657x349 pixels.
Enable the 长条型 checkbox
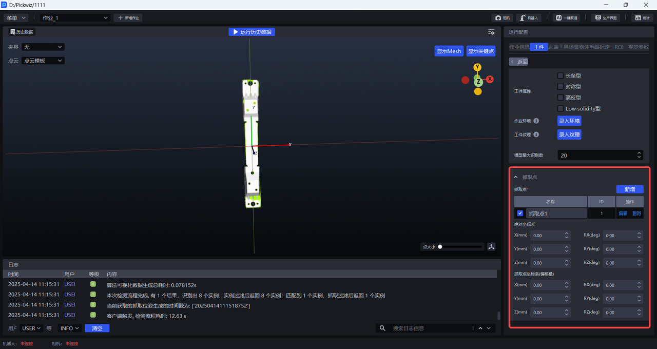click(561, 76)
